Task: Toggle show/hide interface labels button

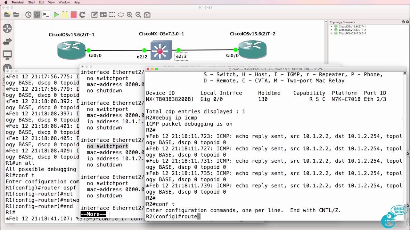Action: pos(37,15)
